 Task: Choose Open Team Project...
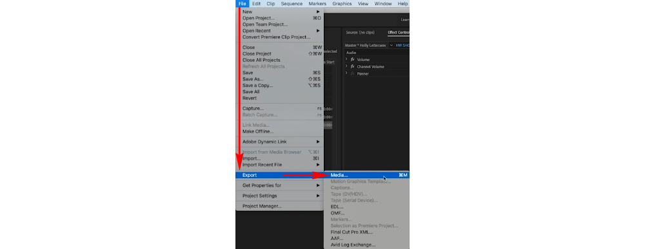[x=280, y=24]
